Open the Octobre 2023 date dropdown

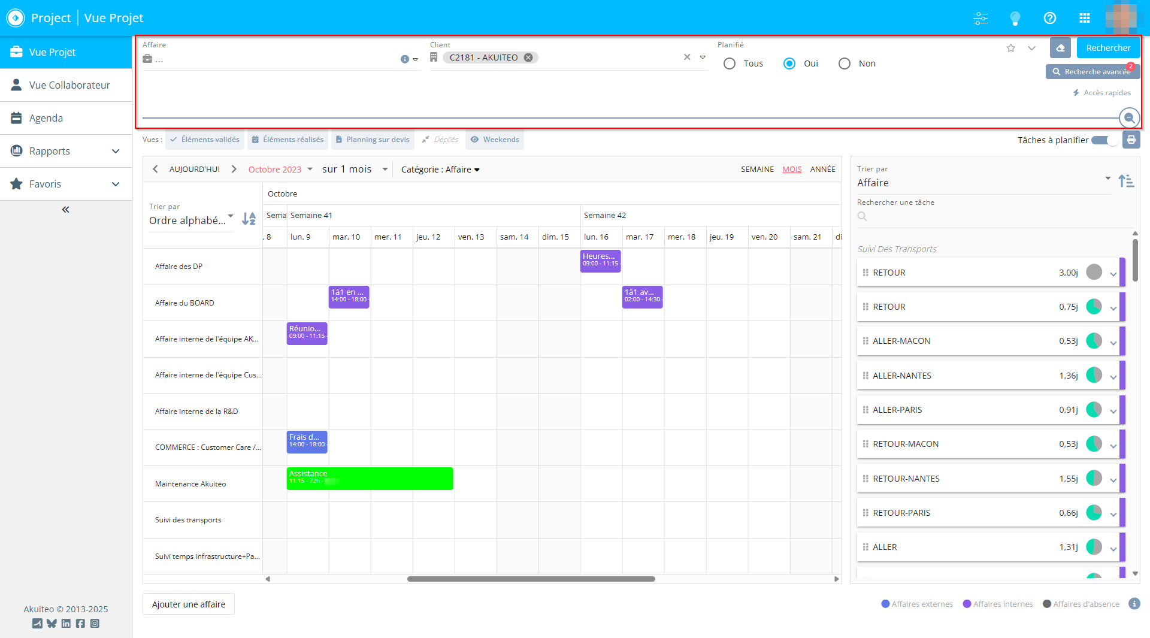click(x=280, y=170)
